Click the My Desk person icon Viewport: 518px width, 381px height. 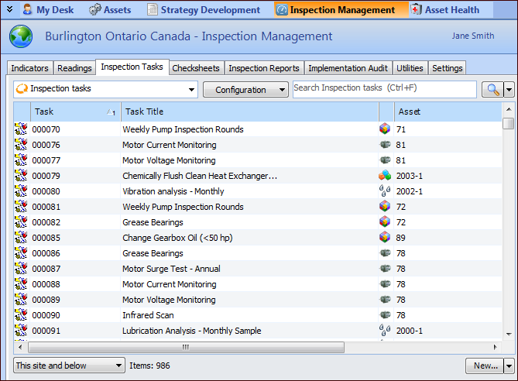point(27,10)
